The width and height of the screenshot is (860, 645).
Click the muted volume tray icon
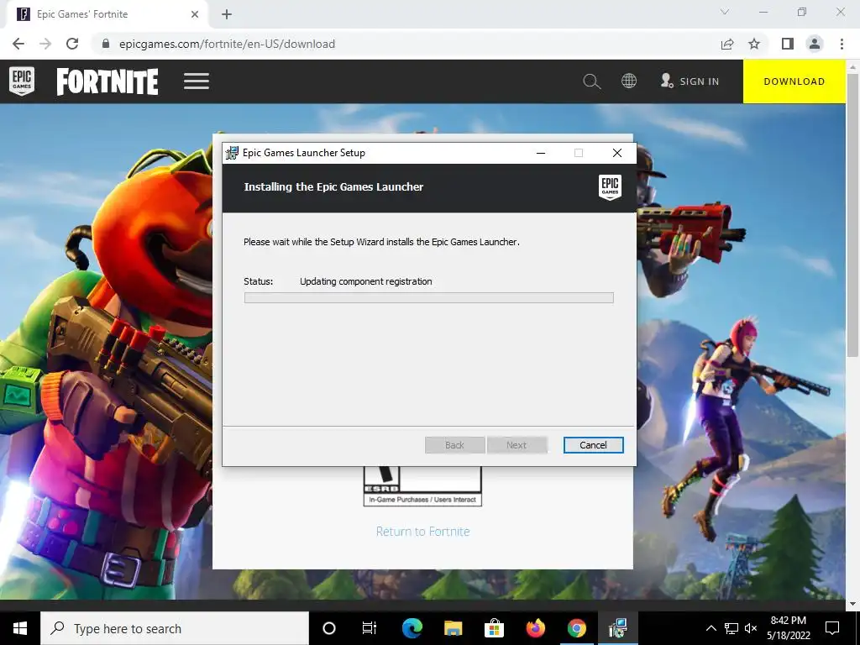(x=751, y=628)
